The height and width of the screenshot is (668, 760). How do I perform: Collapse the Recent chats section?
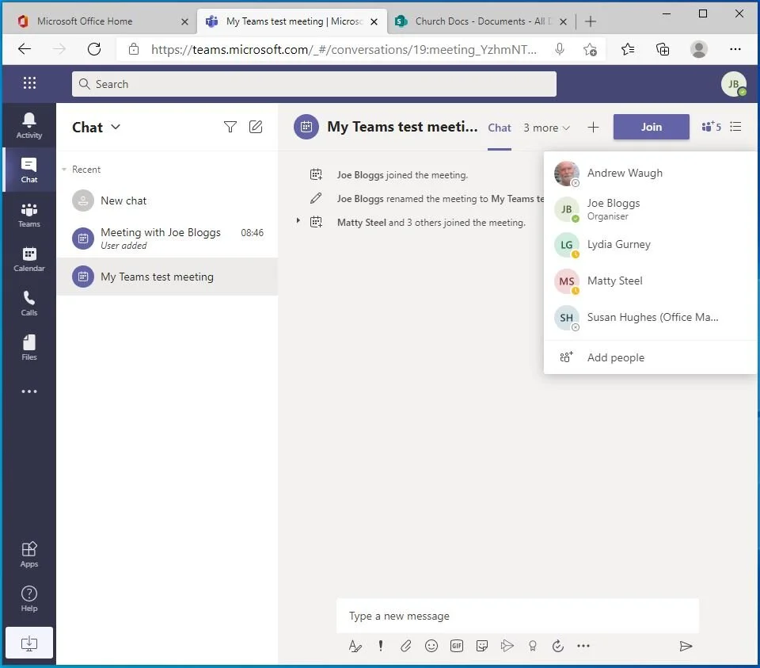(x=64, y=170)
